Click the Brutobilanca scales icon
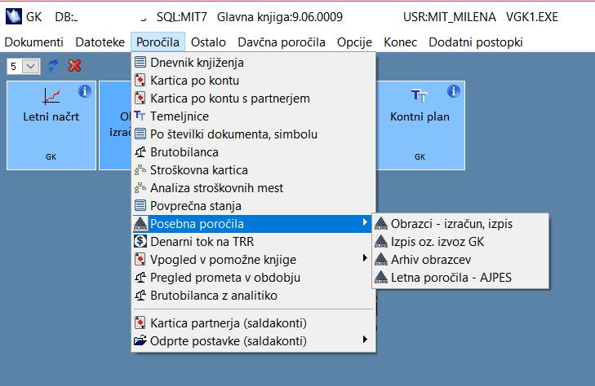595x386 pixels. pyautogui.click(x=140, y=151)
